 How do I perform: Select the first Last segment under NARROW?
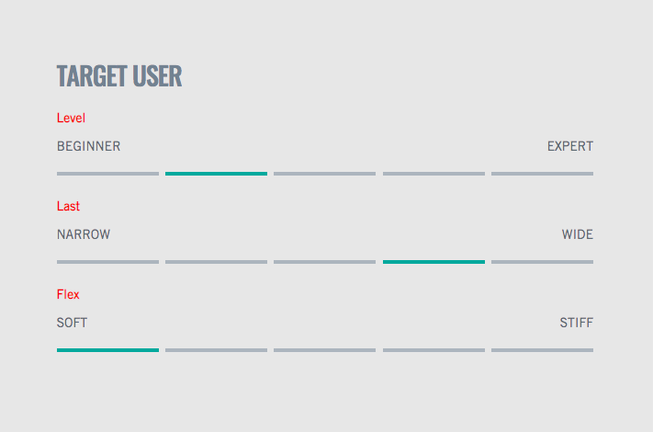(x=107, y=262)
